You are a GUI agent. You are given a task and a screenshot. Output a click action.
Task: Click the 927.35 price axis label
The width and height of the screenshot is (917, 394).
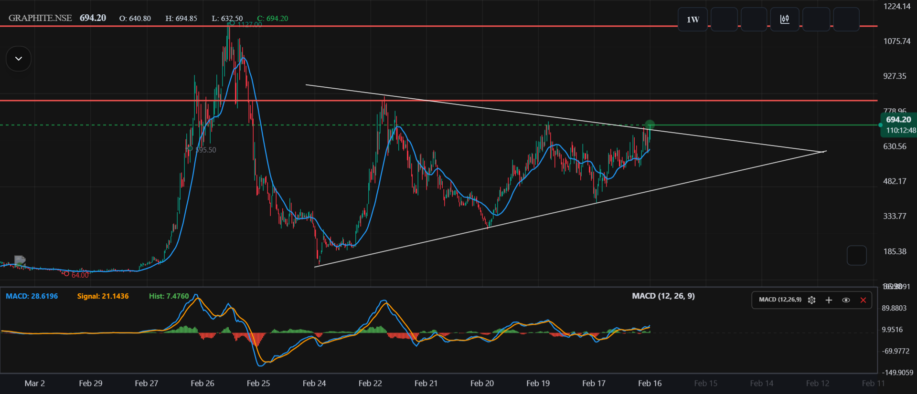[x=895, y=76]
